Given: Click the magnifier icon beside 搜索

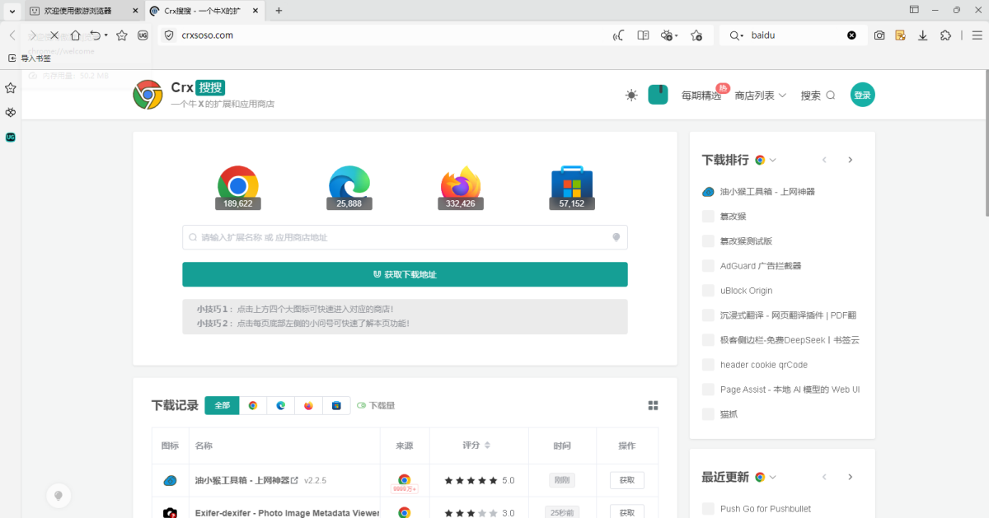Looking at the screenshot, I should click(830, 95).
